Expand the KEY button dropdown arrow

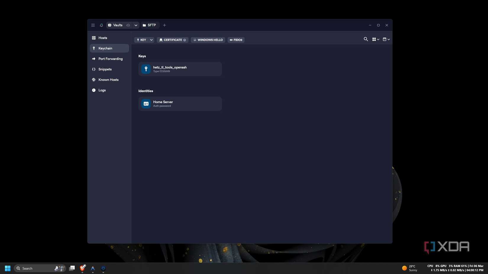tap(151, 40)
